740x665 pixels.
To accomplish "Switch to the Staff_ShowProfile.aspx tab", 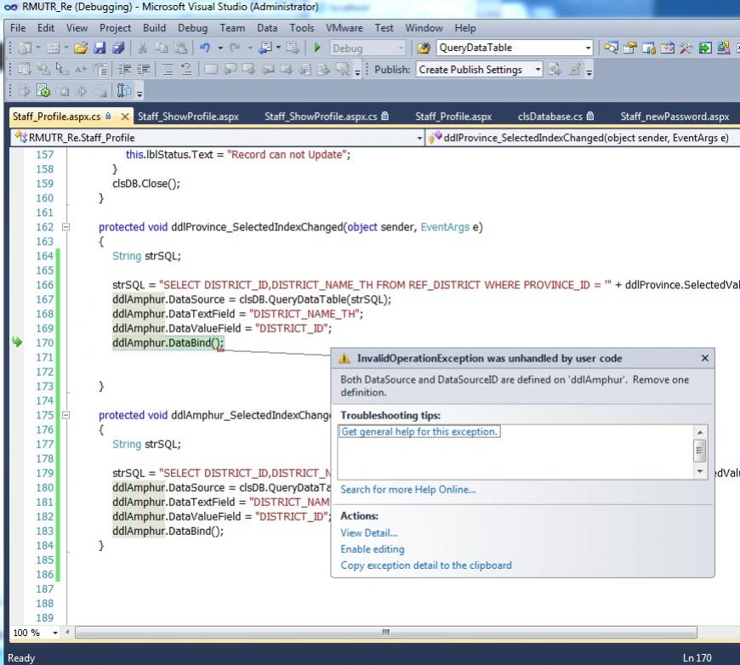I will pyautogui.click(x=188, y=117).
